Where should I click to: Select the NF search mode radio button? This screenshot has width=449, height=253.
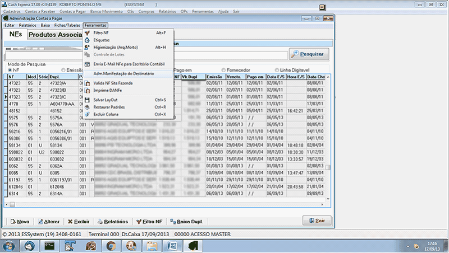point(10,70)
